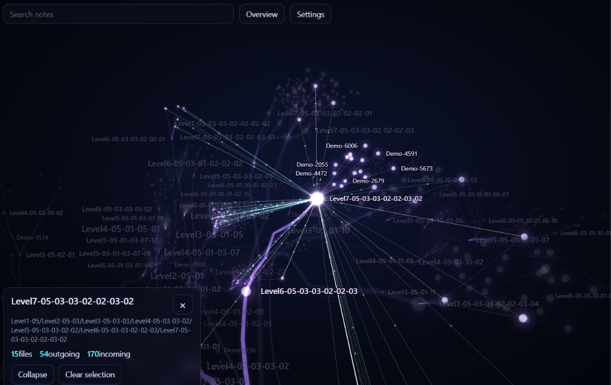Click the Level7-05-03-03-02-02-02-01 label

(324, 114)
